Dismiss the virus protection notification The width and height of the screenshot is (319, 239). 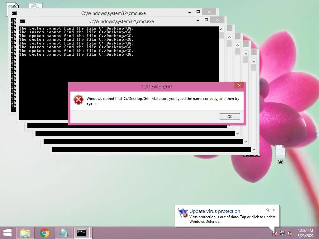[274, 210]
